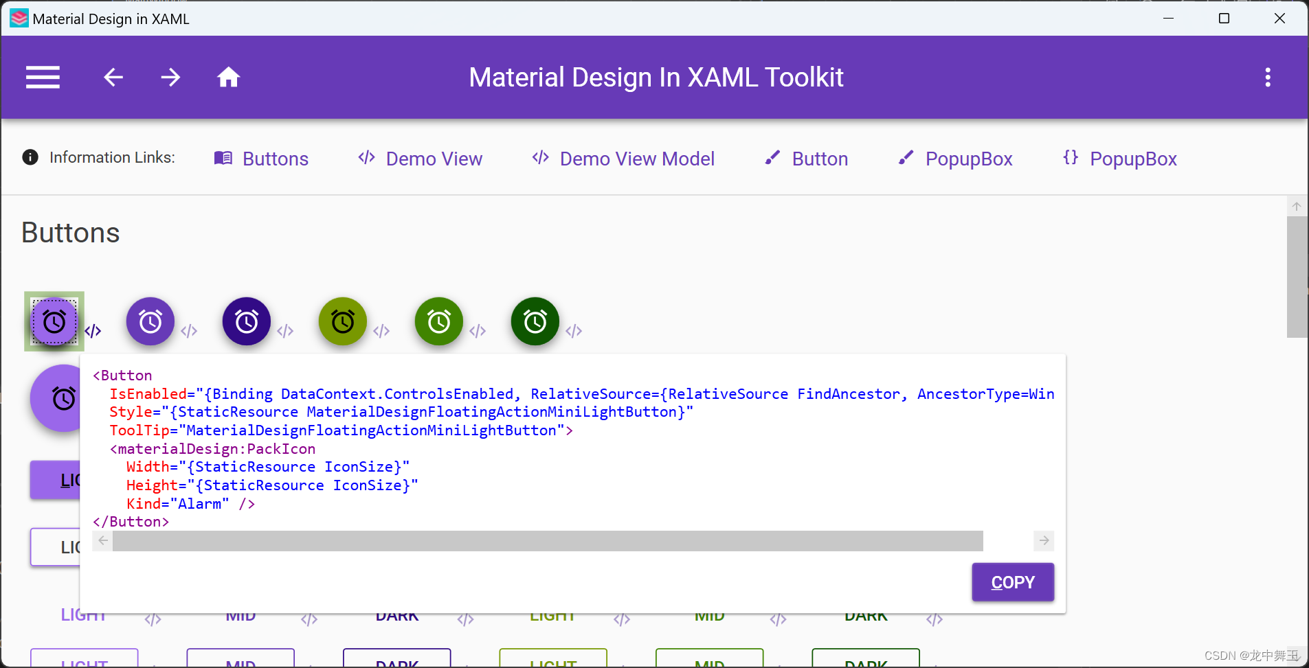
Task: Open the Buttons documentation link
Action: tap(261, 159)
